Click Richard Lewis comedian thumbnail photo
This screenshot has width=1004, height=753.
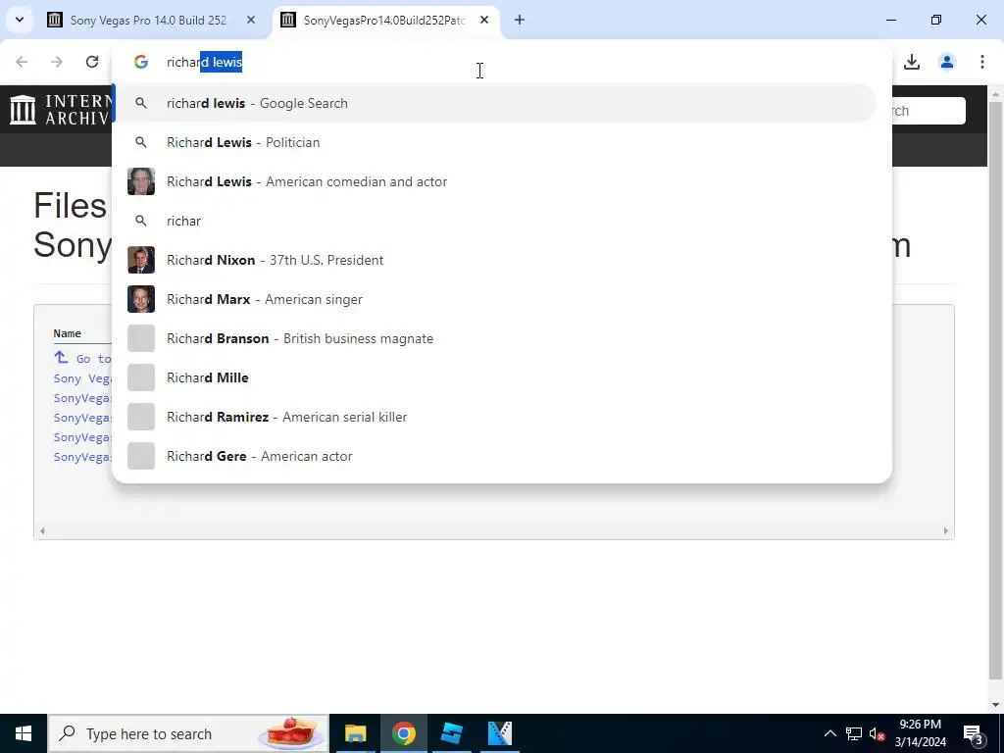(141, 181)
